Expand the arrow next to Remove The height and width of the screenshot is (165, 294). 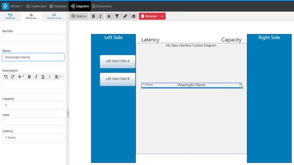(162, 16)
